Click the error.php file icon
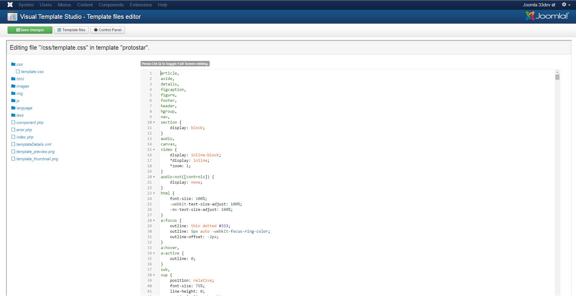 [x=13, y=130]
